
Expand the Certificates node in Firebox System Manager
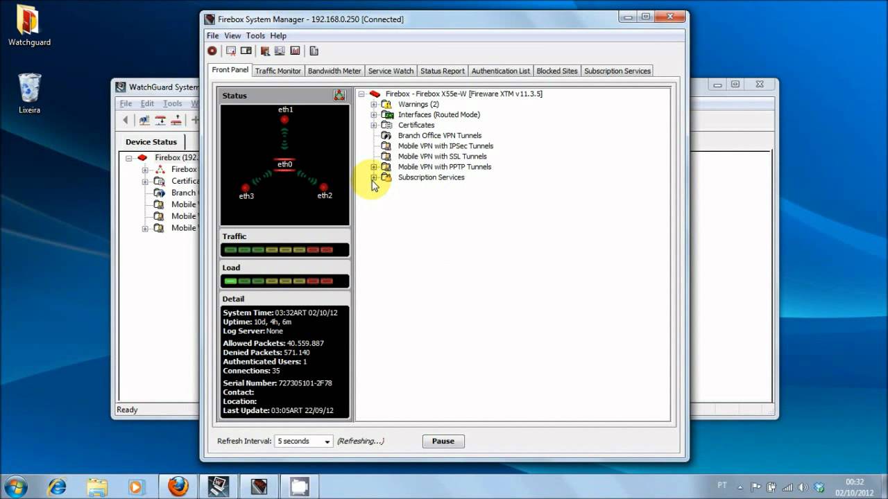[x=373, y=125]
